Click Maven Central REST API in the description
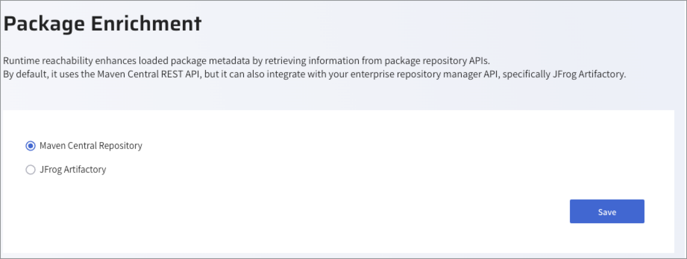The height and width of the screenshot is (259, 687). [x=149, y=74]
